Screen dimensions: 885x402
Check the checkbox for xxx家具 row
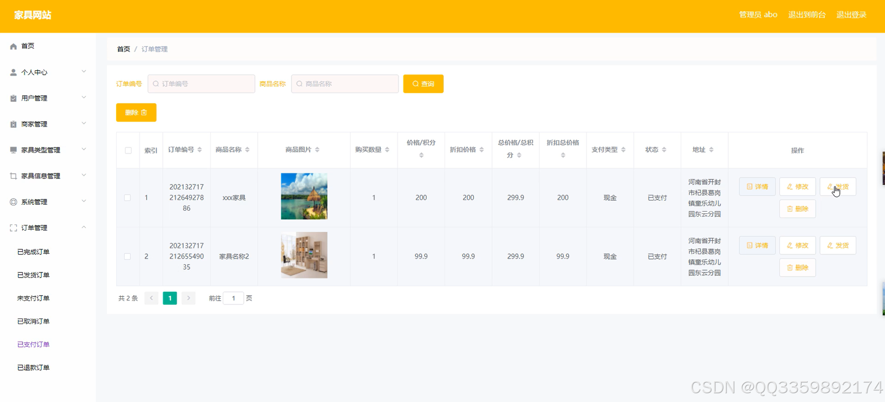point(127,198)
